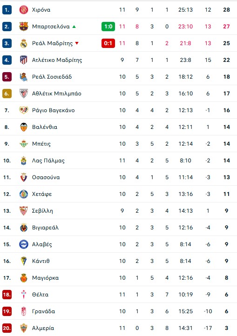This screenshot has width=237, height=336.
Task: Click the green up arrow beside Μπαρτσελόνα
Action: point(74,27)
